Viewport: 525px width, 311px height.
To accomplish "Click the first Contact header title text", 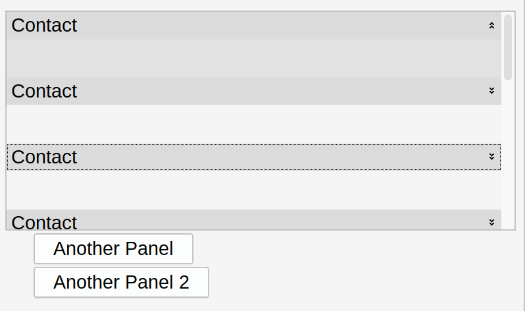I will point(44,26).
